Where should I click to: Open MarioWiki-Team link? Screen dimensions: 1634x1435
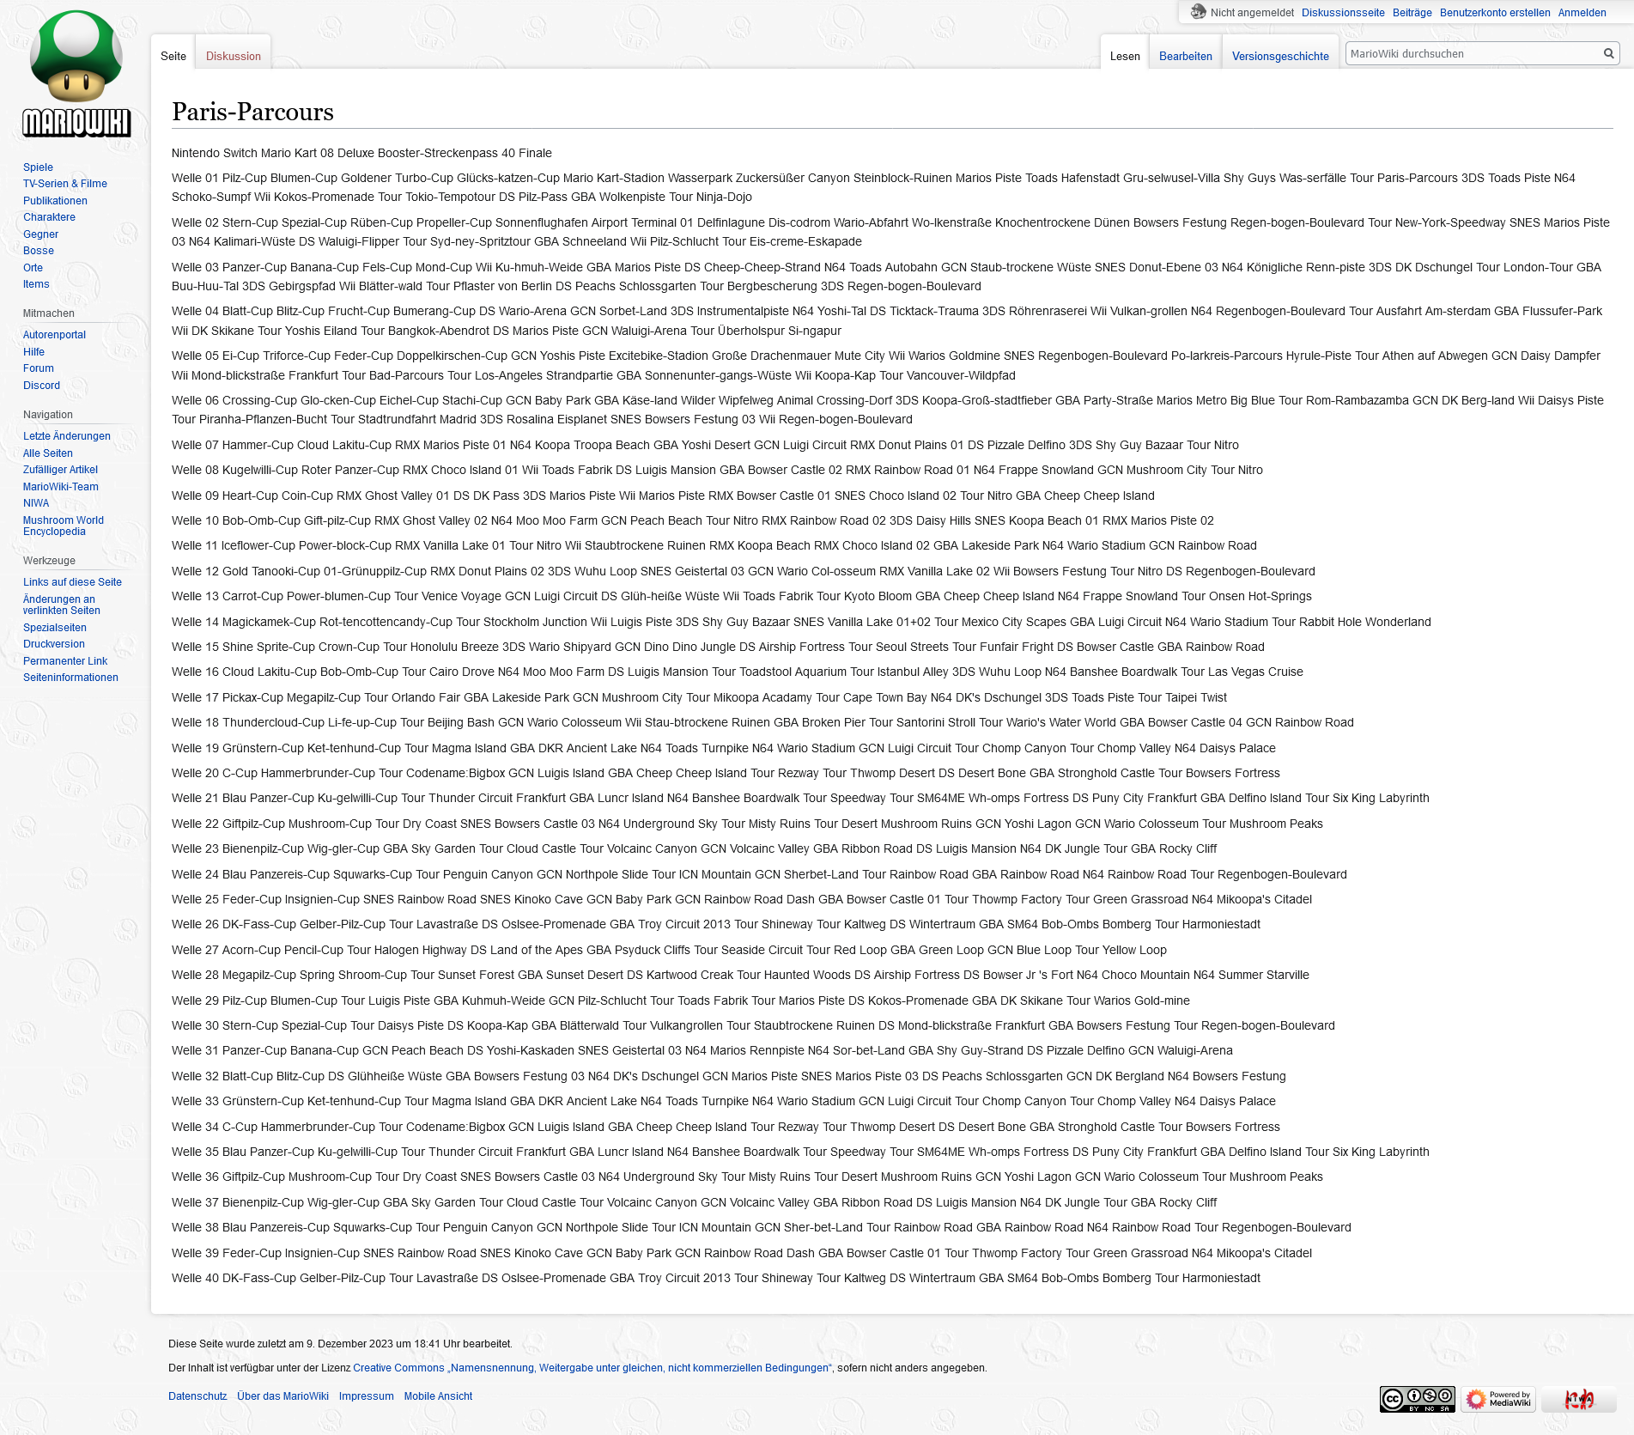click(61, 487)
